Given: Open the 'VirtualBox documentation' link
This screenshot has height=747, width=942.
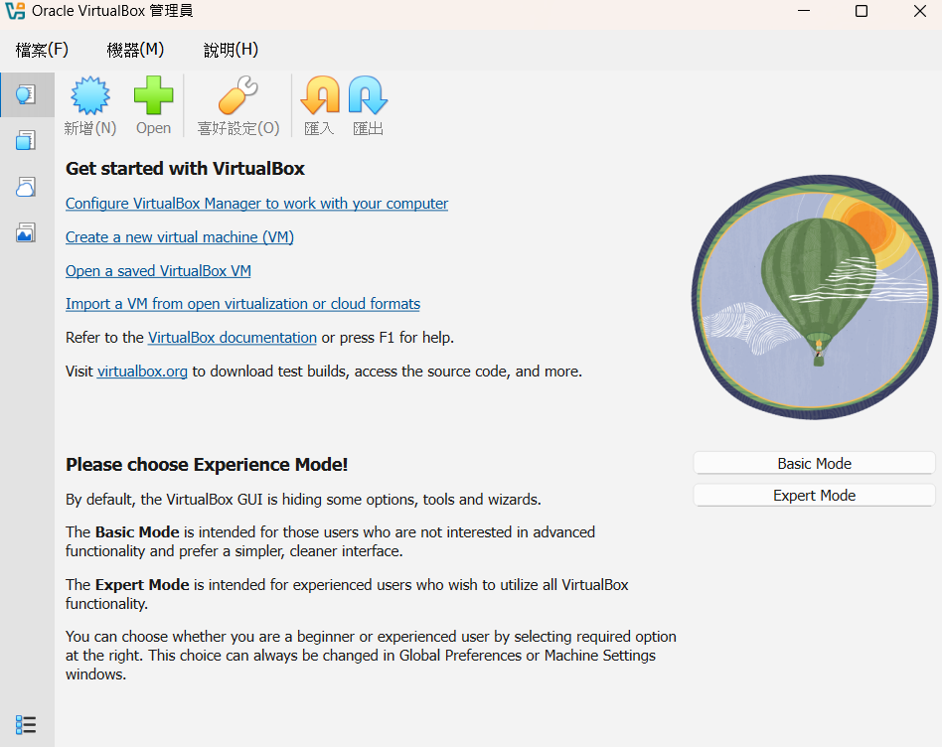Looking at the screenshot, I should [x=232, y=338].
